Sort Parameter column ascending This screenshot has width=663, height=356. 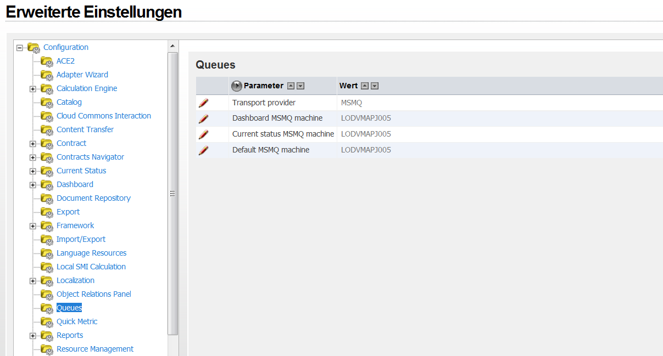[x=291, y=86]
